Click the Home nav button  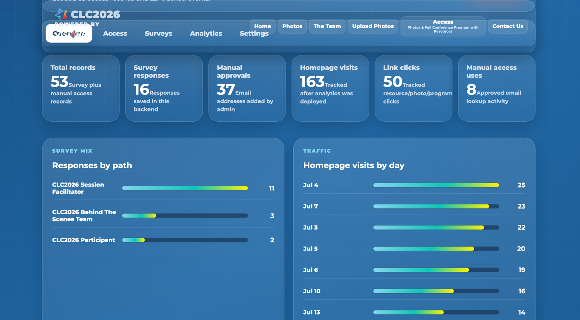coord(262,26)
